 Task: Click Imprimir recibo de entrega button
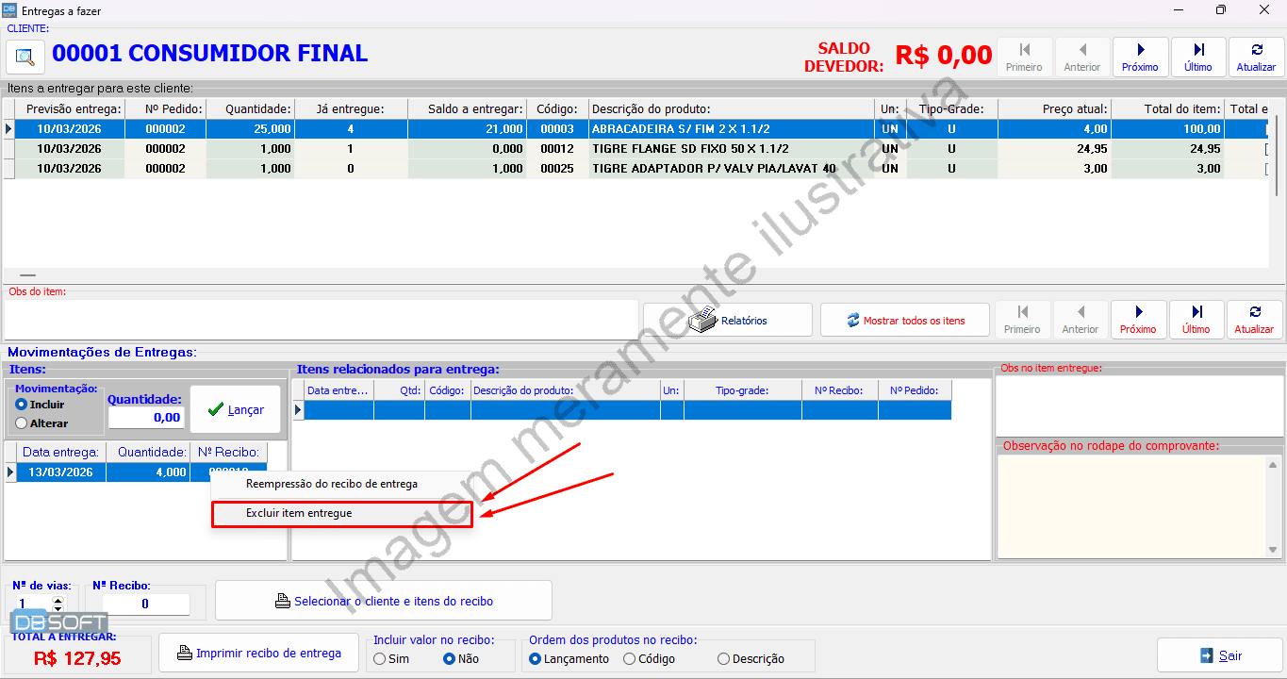pyautogui.click(x=258, y=653)
